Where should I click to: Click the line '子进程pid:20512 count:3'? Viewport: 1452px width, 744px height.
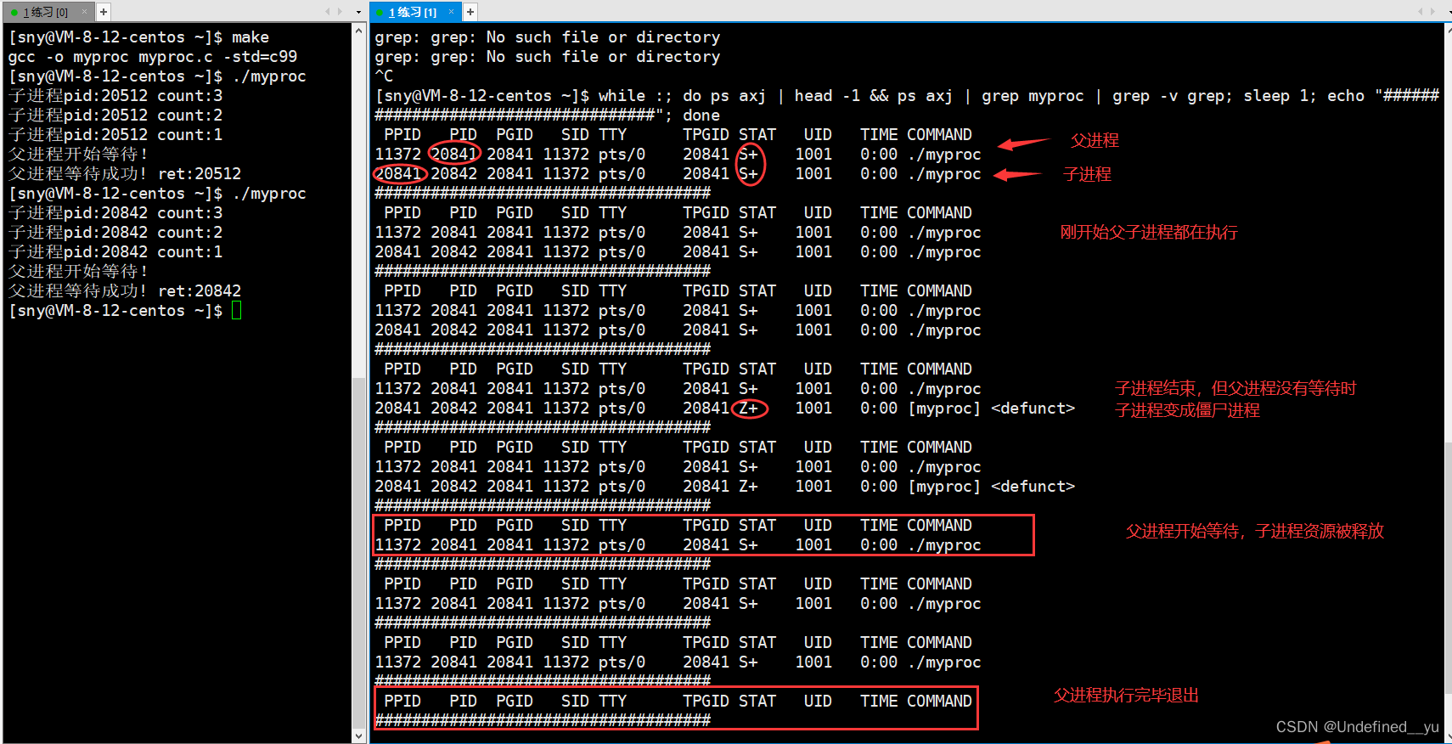coord(115,96)
